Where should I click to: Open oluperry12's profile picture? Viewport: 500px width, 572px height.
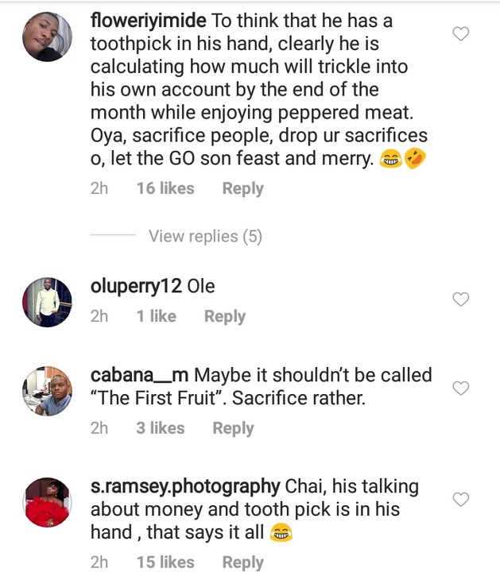coord(45,303)
